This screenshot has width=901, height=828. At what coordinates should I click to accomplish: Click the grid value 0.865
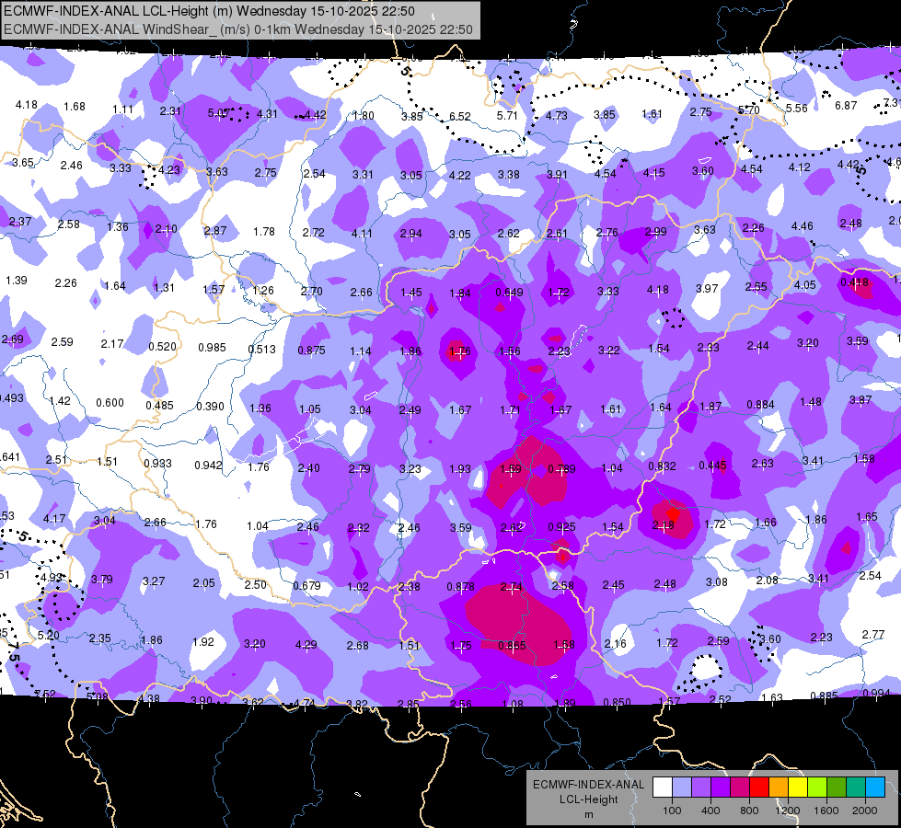coord(512,646)
